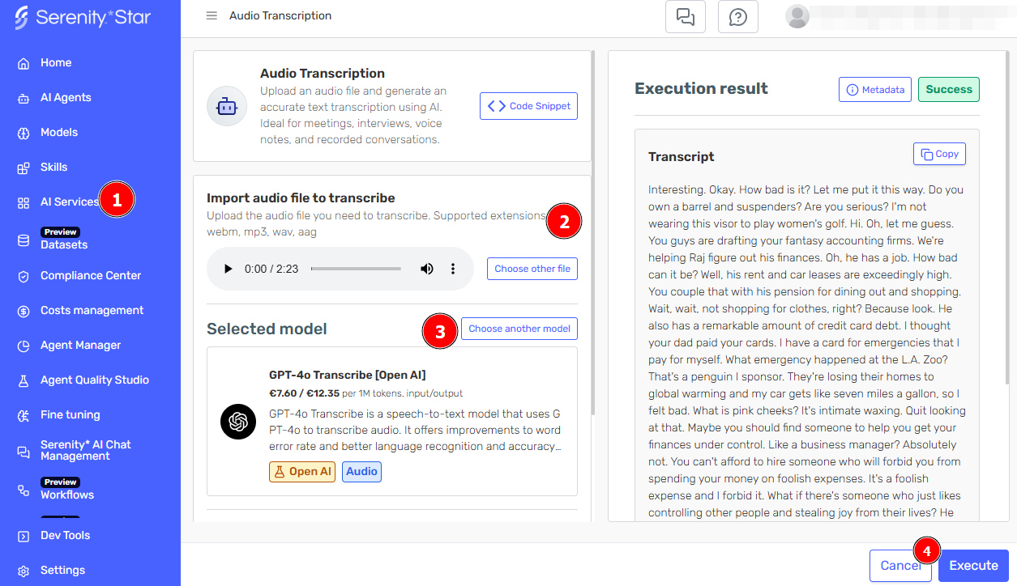Click the Home house icon
This screenshot has height=586, width=1017.
(24, 63)
